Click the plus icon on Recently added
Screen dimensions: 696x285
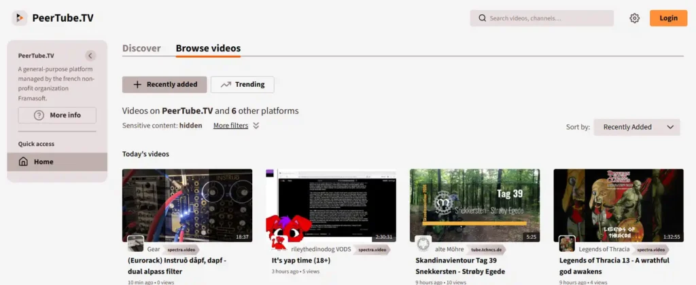coord(137,85)
